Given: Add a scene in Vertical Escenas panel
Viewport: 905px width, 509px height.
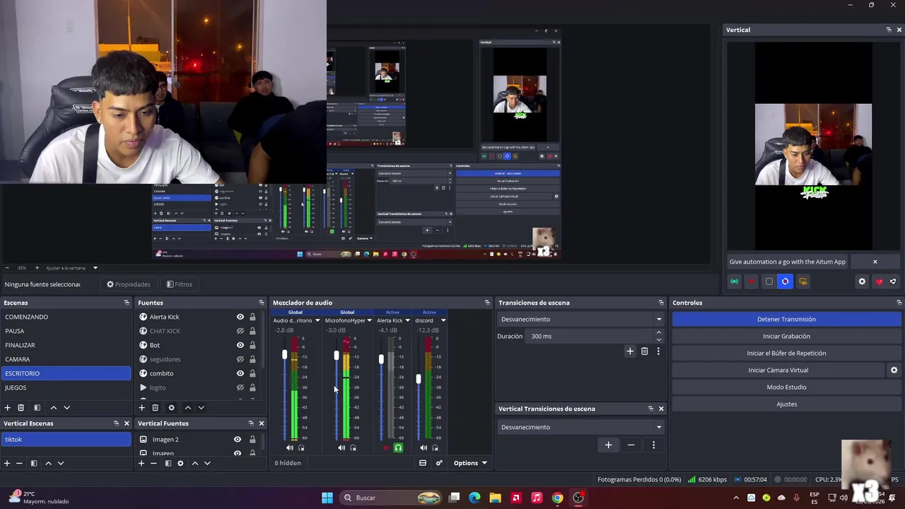Looking at the screenshot, I should click(7, 463).
